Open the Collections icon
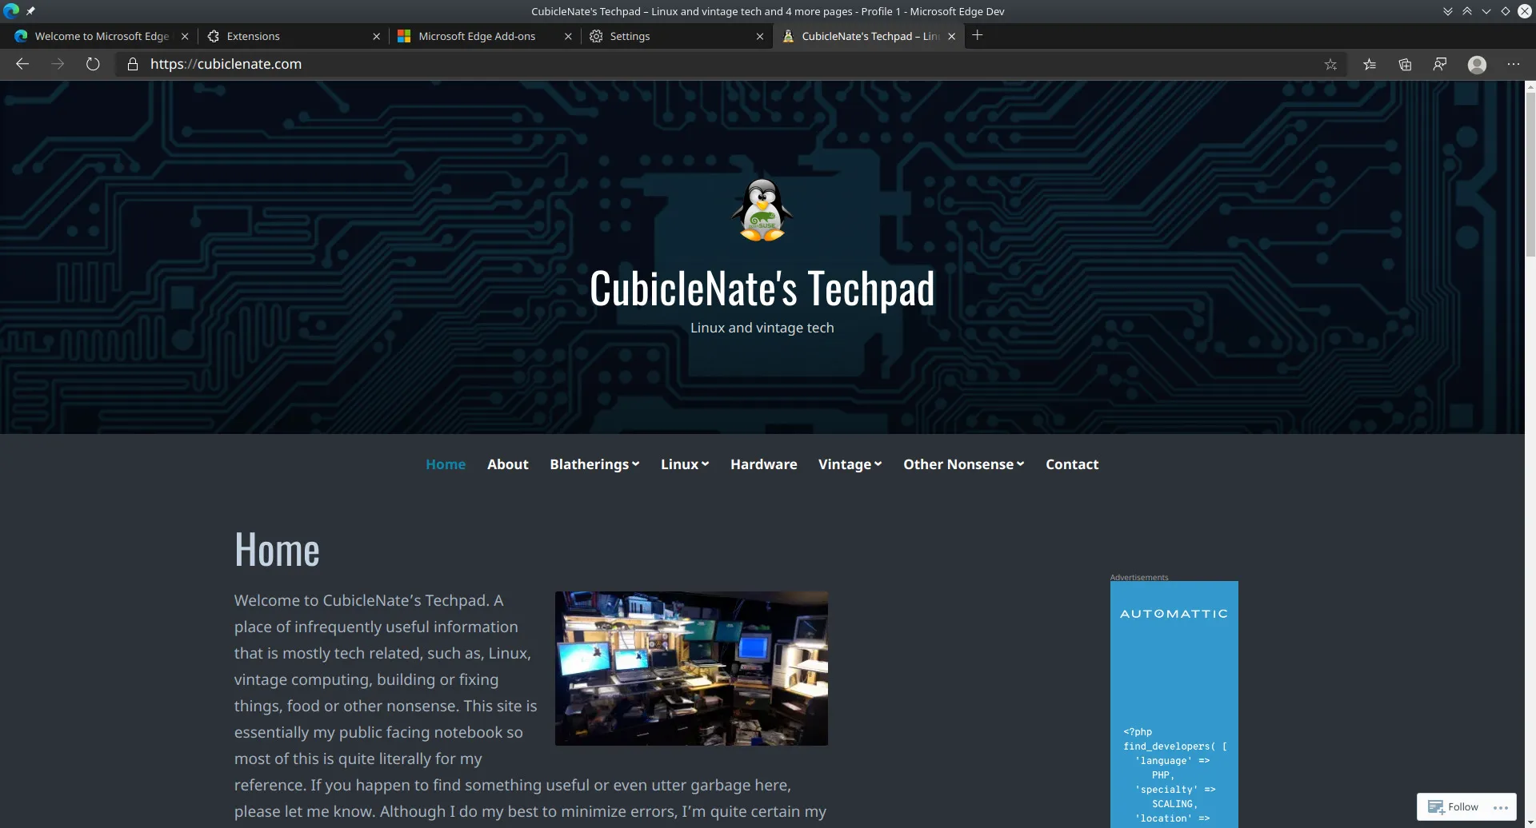The image size is (1536, 828). point(1405,64)
